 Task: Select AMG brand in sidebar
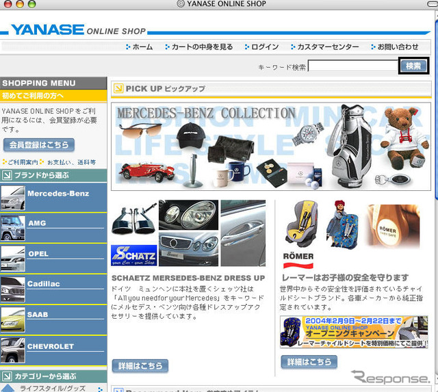point(37,223)
